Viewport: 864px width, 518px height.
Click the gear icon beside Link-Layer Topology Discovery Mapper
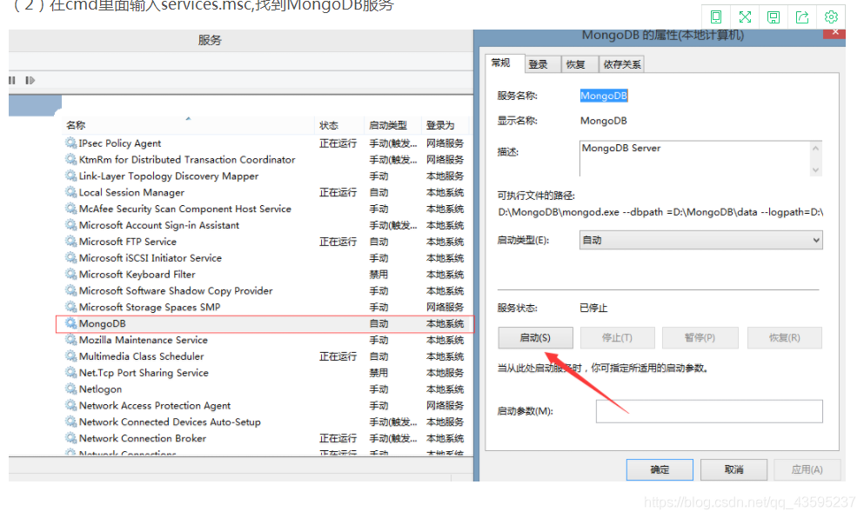[70, 176]
